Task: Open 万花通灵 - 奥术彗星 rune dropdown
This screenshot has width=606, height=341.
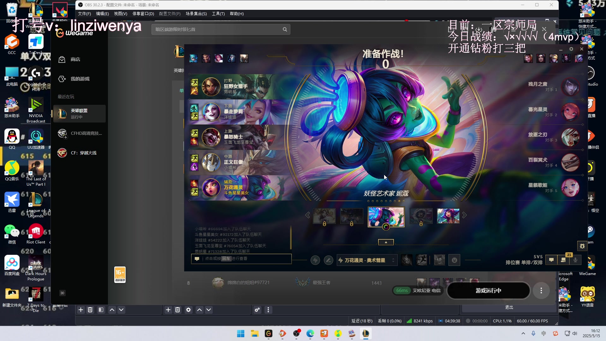Action: click(x=367, y=260)
